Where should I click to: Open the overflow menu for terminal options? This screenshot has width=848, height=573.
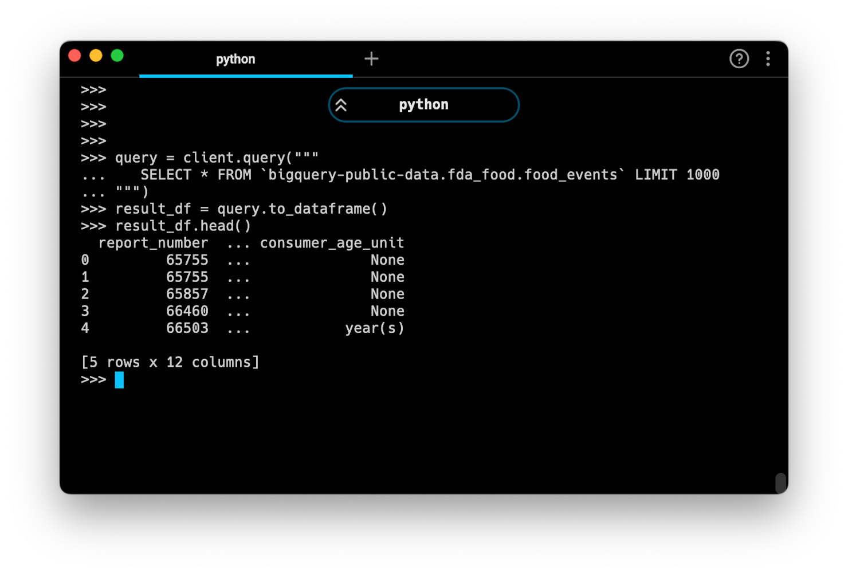point(768,59)
